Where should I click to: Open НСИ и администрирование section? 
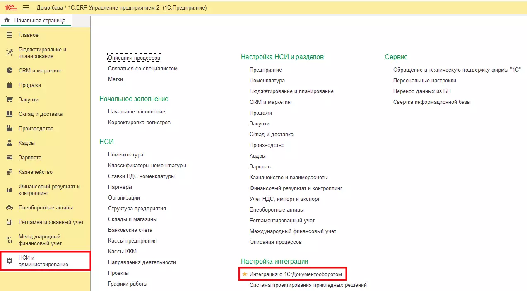46,261
